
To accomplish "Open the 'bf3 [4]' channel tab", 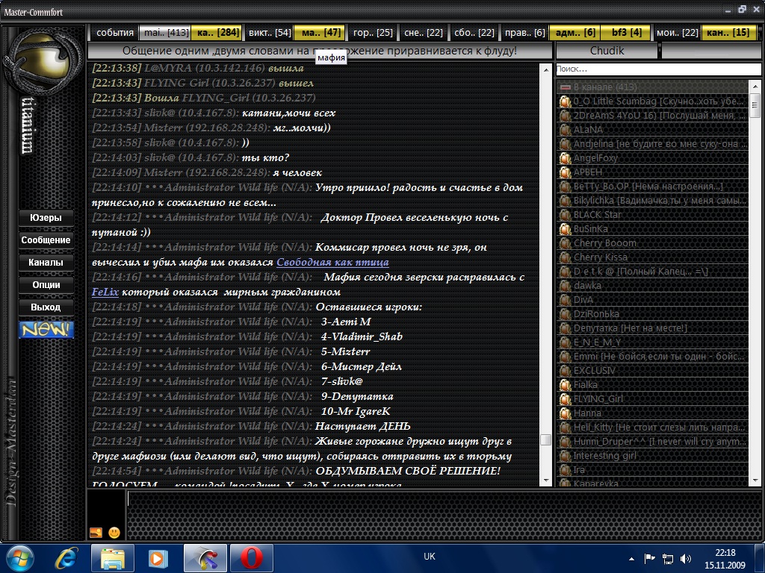I will pos(626,33).
